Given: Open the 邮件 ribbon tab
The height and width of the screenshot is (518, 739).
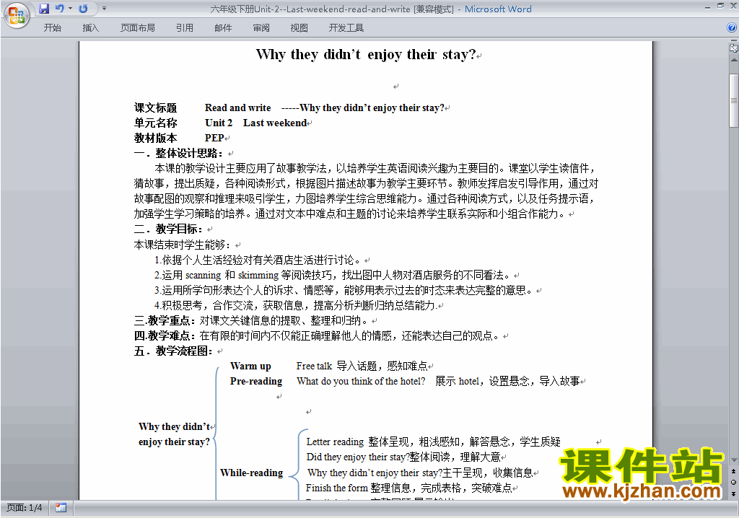Looking at the screenshot, I should pyautogui.click(x=223, y=28).
